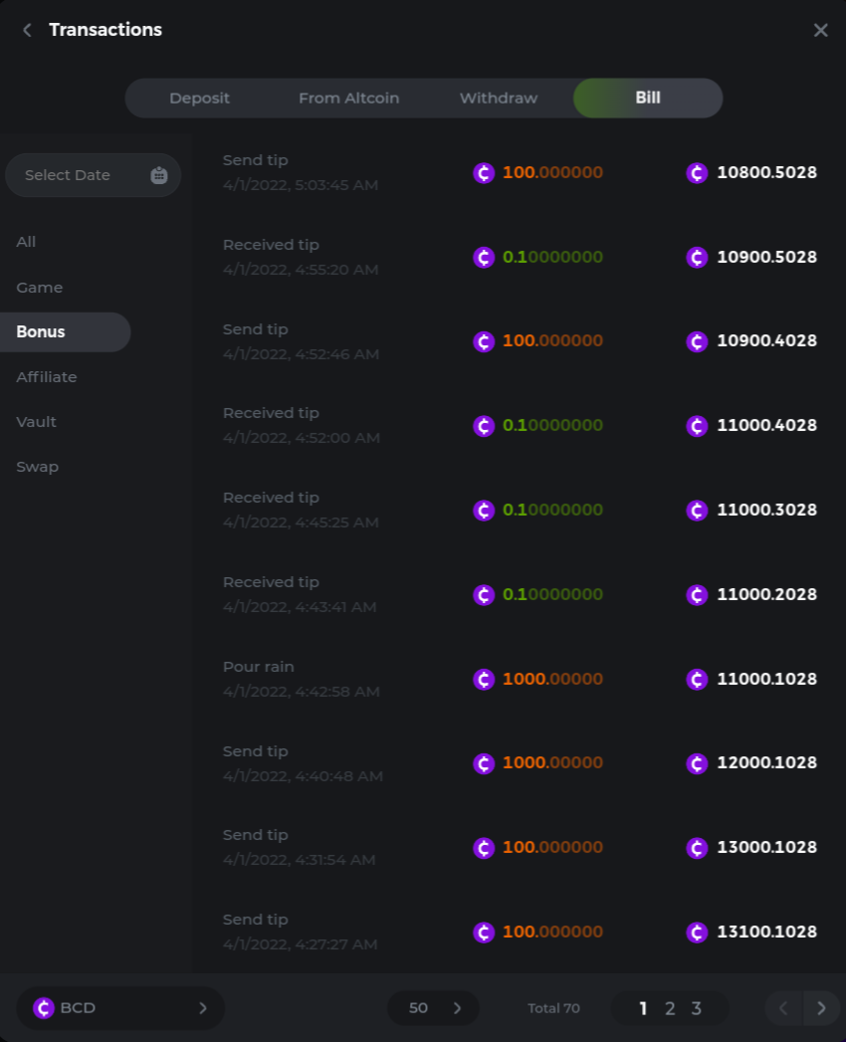Viewport: 846px width, 1042px height.
Task: Jump to page 2
Action: click(x=670, y=1008)
